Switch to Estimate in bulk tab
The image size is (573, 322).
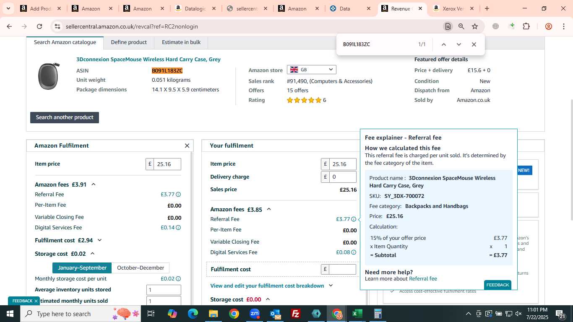[181, 42]
